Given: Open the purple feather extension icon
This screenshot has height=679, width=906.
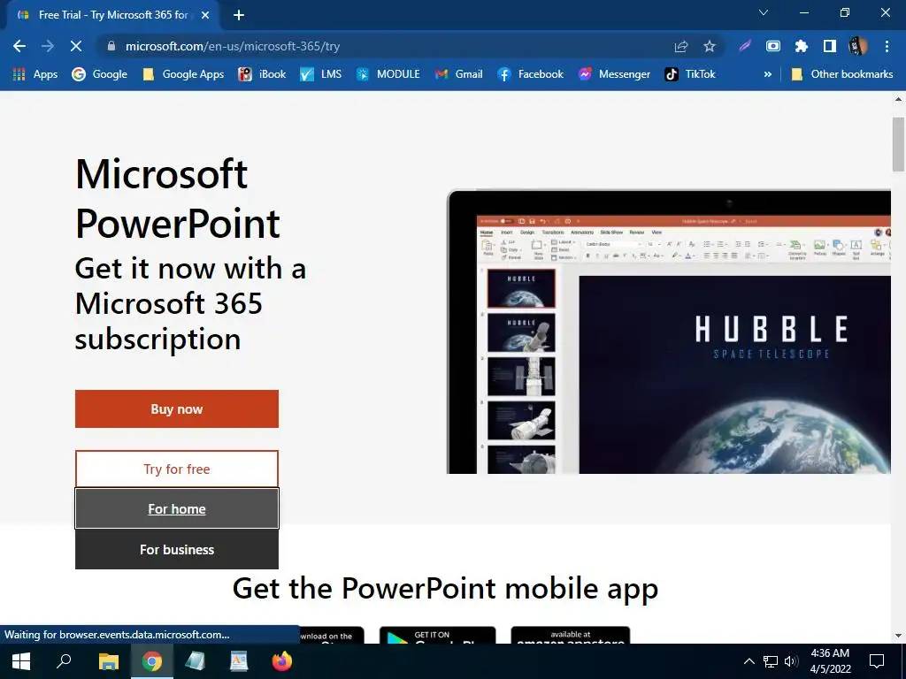Looking at the screenshot, I should coord(745,46).
